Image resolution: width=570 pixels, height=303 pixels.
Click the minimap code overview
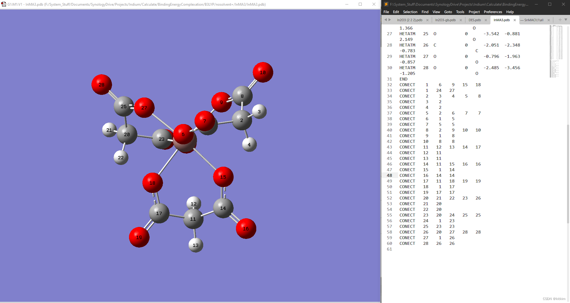556,51
